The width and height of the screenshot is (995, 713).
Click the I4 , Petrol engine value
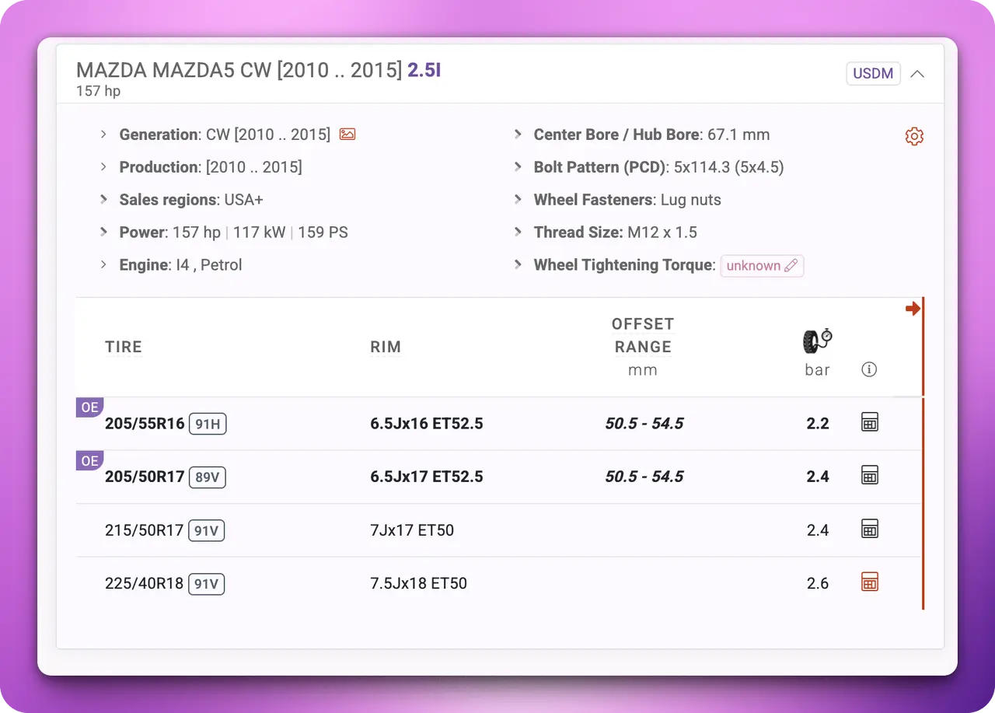tap(208, 265)
